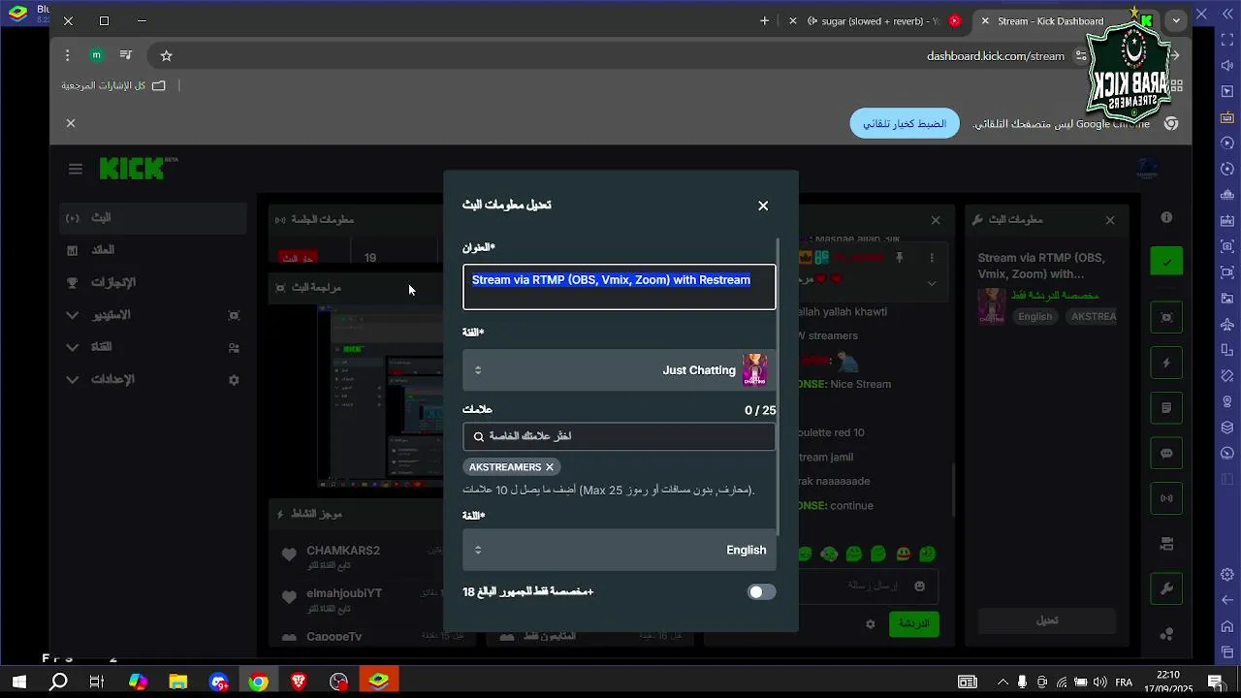
Task: Collapse the pinned chat message chevron
Action: tap(932, 283)
